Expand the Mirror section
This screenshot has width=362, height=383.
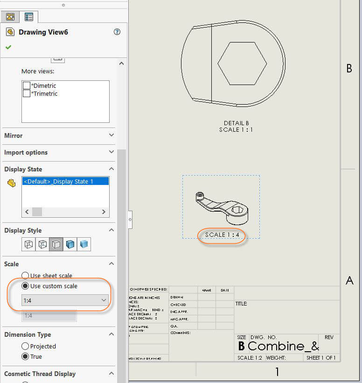coord(111,135)
